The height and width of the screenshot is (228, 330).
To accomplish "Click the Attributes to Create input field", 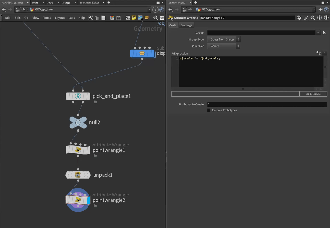I will pyautogui.click(x=266, y=104).
